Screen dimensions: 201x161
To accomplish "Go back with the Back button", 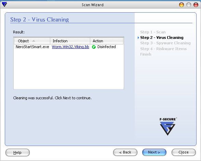I will [125, 152].
